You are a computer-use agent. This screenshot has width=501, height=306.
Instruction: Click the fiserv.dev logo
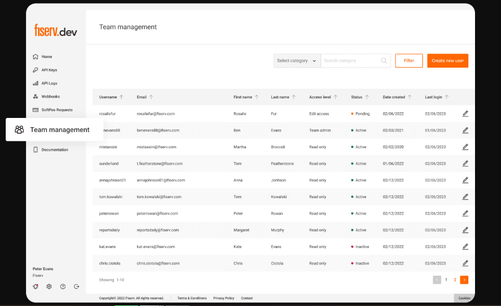tap(56, 31)
